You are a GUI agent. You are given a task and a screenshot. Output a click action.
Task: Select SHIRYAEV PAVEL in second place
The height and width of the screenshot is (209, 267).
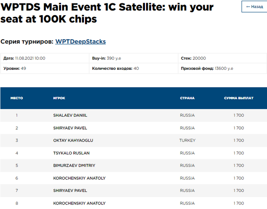coord(70,128)
